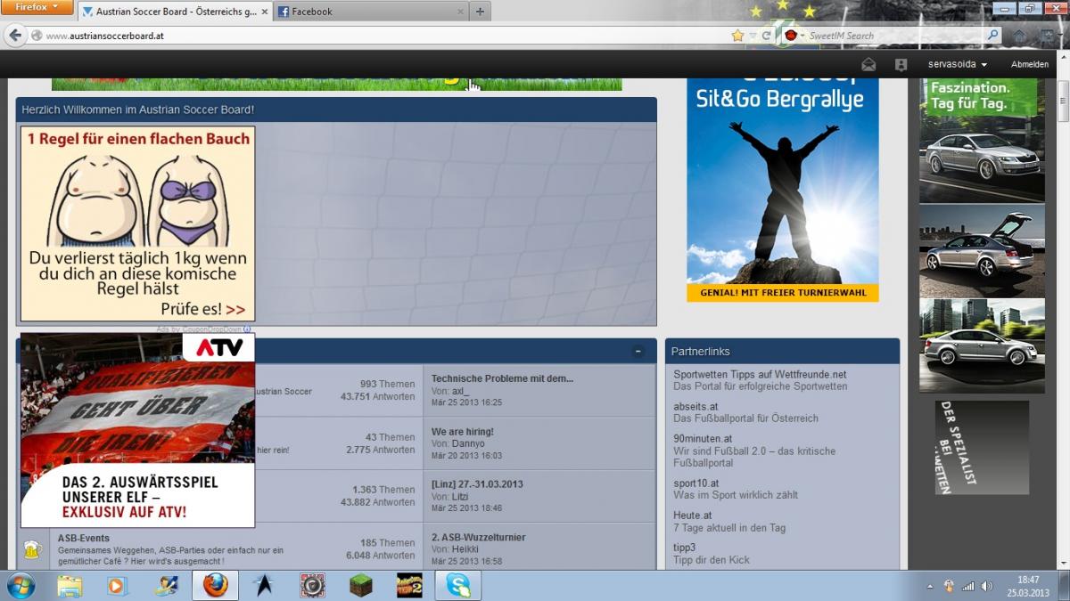Screen dimensions: 1070x601
Task: Open a new tab with the plus button
Action: 480,12
